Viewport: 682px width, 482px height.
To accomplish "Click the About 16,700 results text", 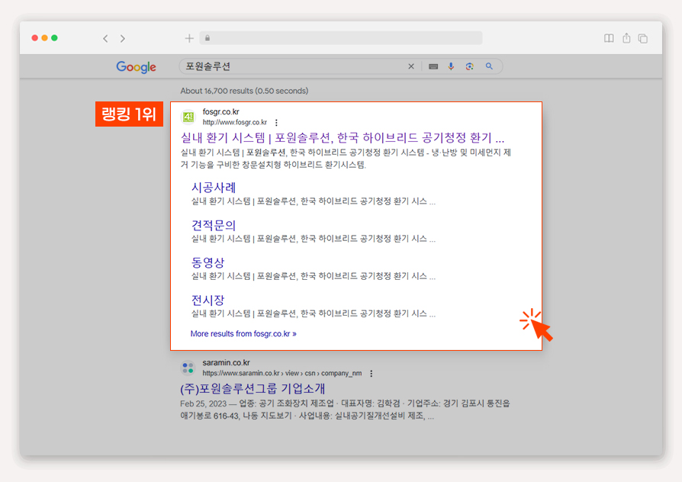I will pos(244,91).
